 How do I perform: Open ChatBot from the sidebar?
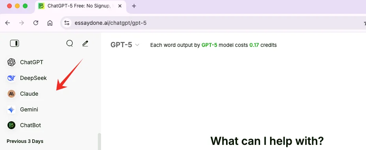click(x=31, y=125)
